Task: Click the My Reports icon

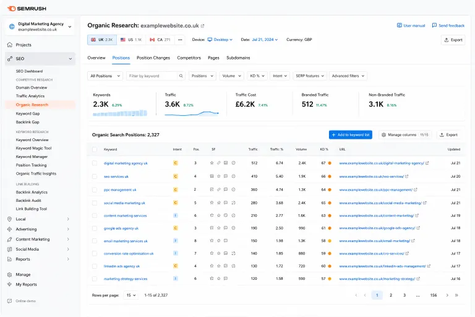Action: 10,284
